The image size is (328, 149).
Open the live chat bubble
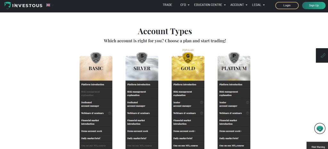320,129
